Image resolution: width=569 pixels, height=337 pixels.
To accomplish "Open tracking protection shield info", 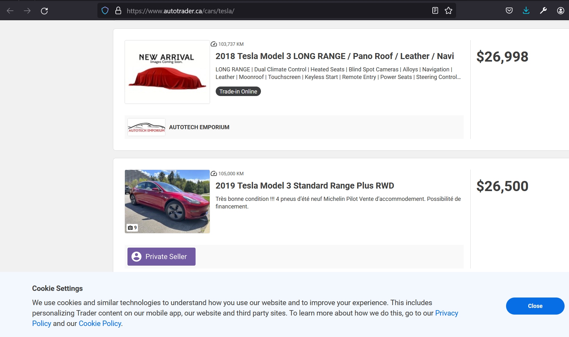I will coord(105,11).
